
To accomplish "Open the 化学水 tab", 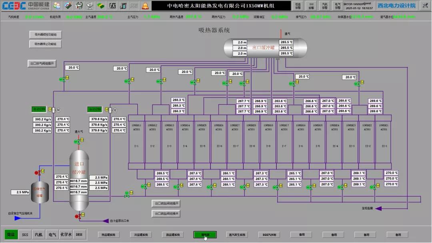I will pos(66,235).
